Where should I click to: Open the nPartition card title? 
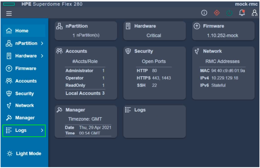[77, 26]
